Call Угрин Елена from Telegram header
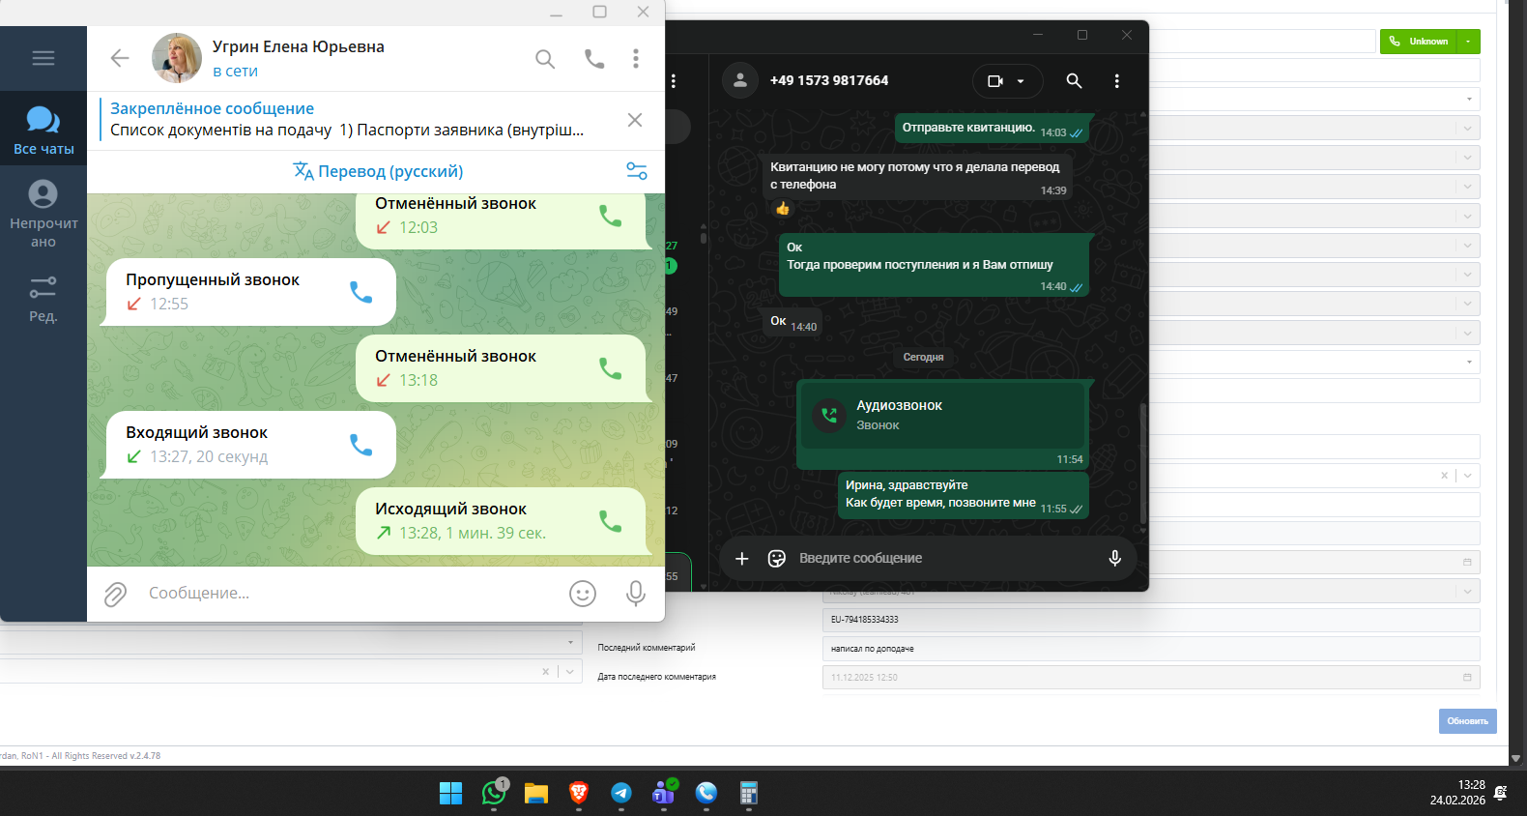 tap(594, 59)
